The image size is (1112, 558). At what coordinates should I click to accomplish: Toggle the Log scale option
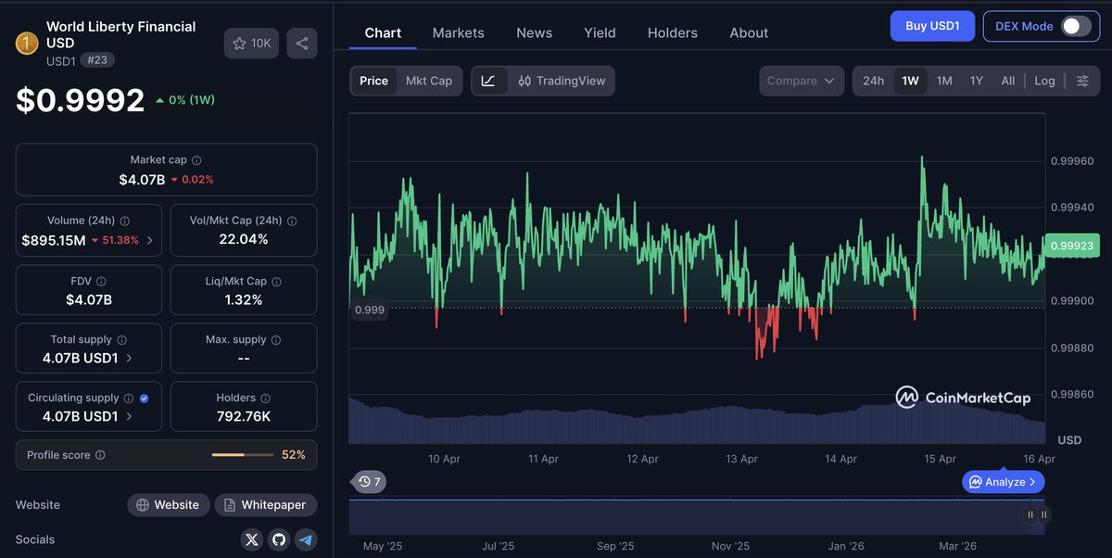(x=1044, y=81)
